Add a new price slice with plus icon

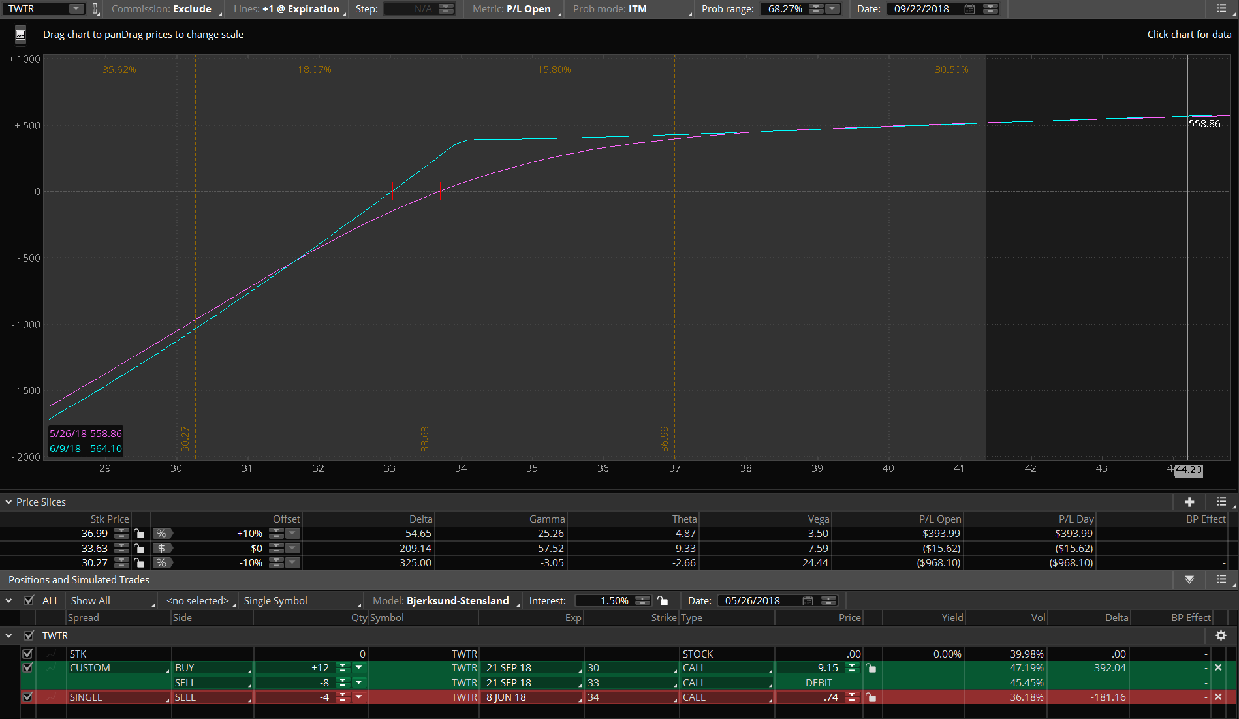point(1189,502)
